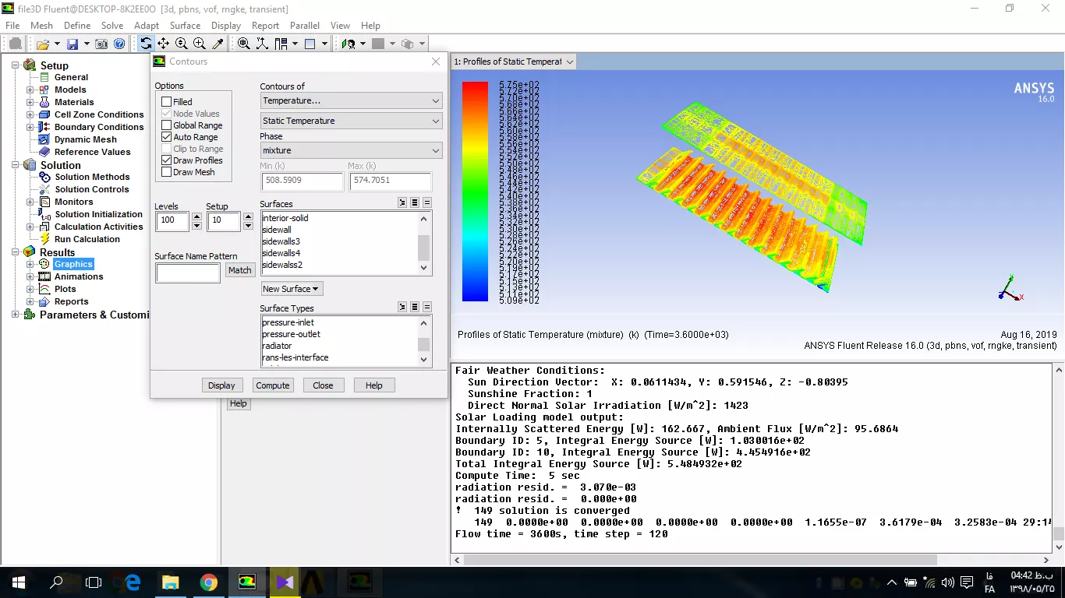Click the Surface Name Pattern input field
1065x598 pixels.
pyautogui.click(x=188, y=273)
